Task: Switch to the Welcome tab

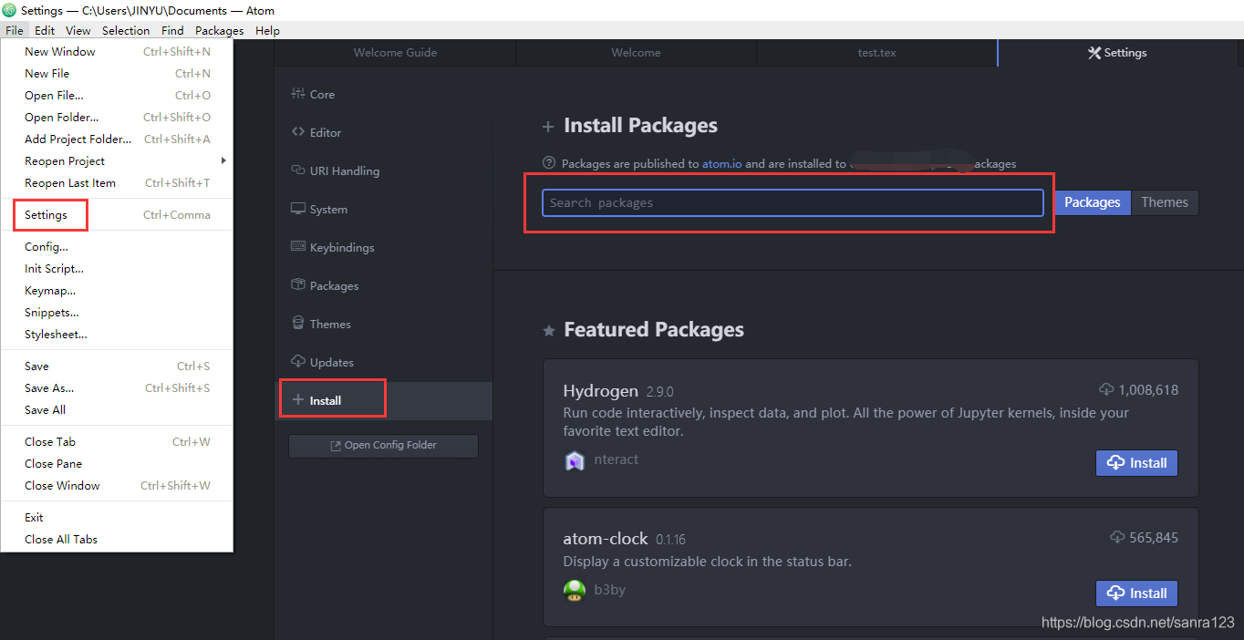Action: (636, 53)
